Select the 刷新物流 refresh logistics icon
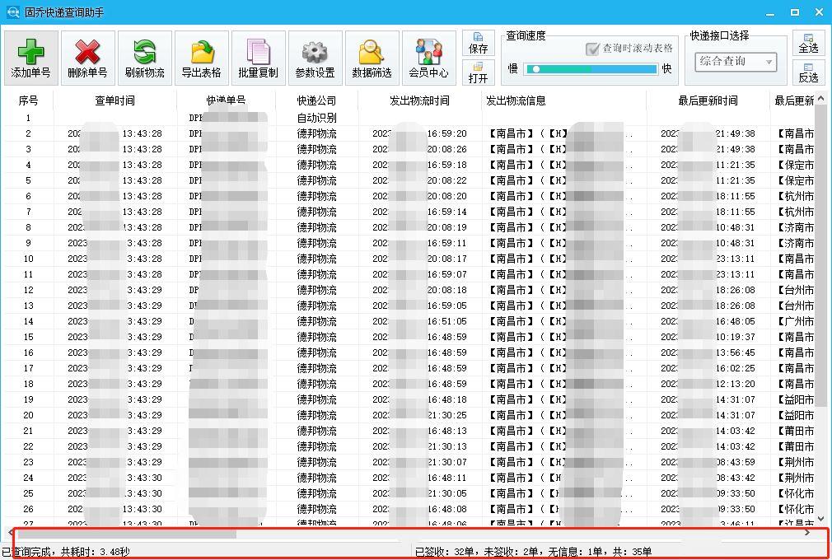The width and height of the screenshot is (832, 560). tap(144, 57)
